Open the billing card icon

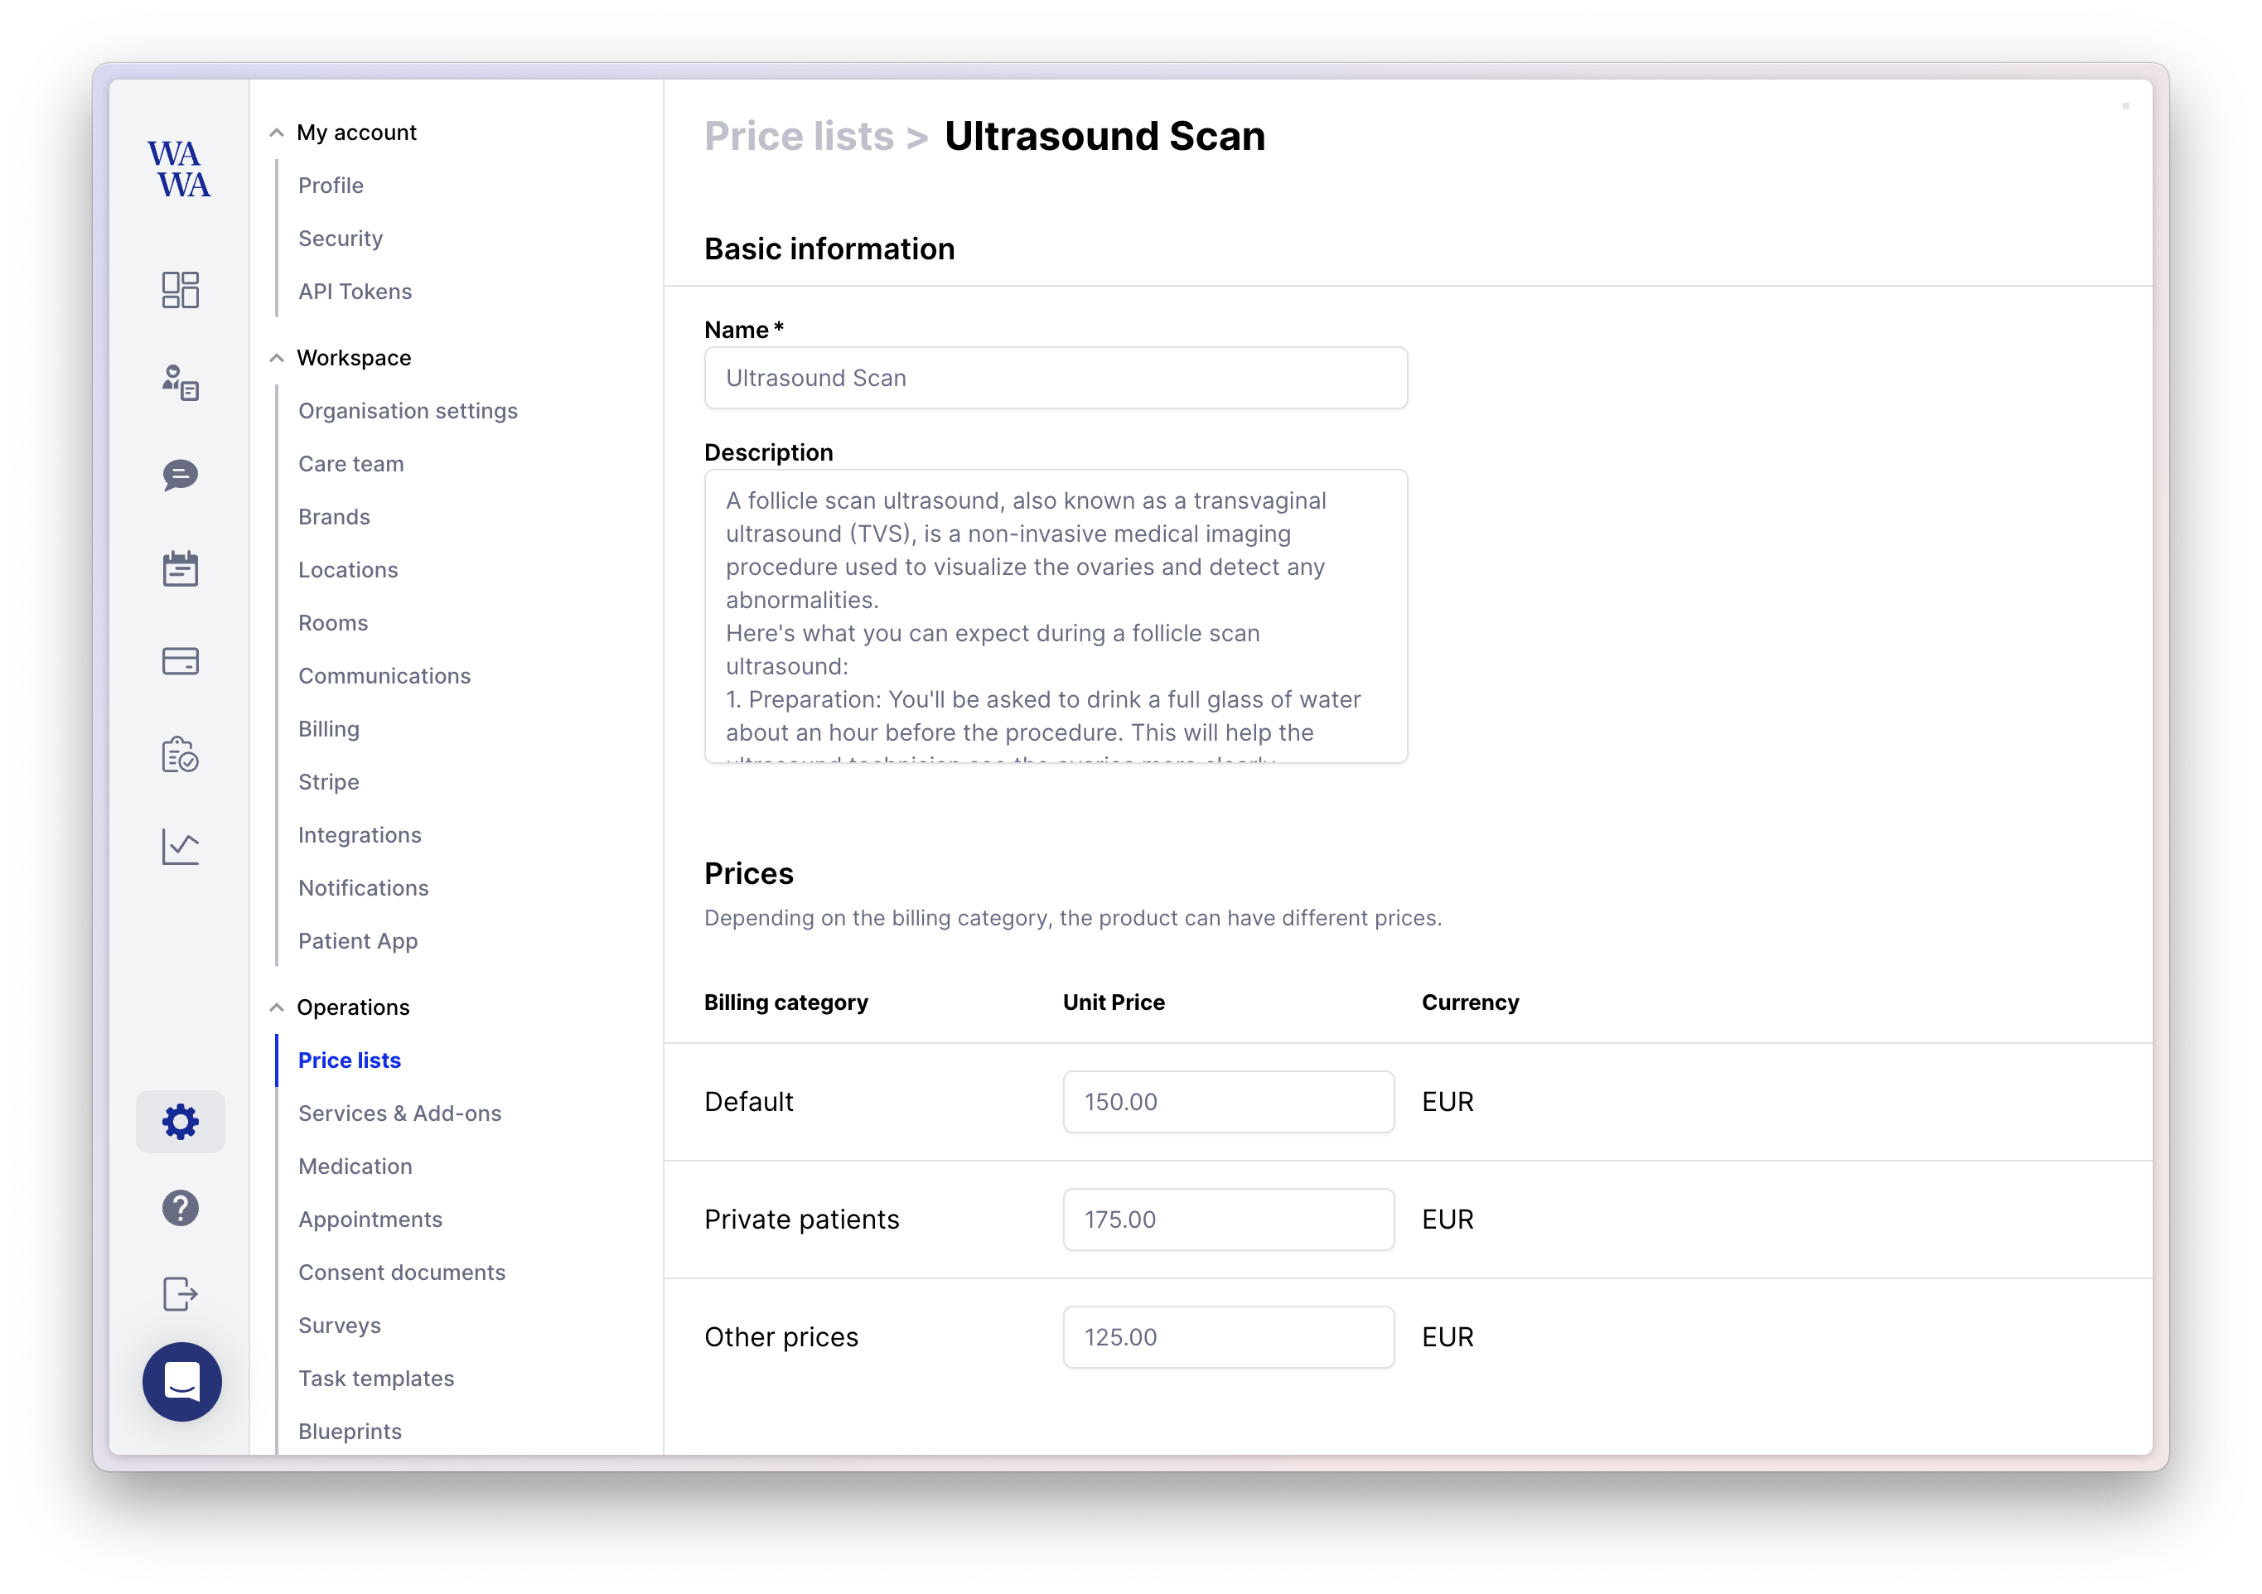click(x=181, y=661)
